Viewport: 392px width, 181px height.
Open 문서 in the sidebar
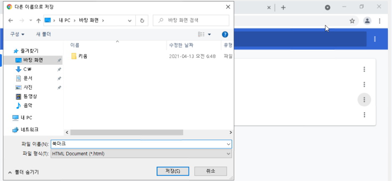(x=28, y=78)
